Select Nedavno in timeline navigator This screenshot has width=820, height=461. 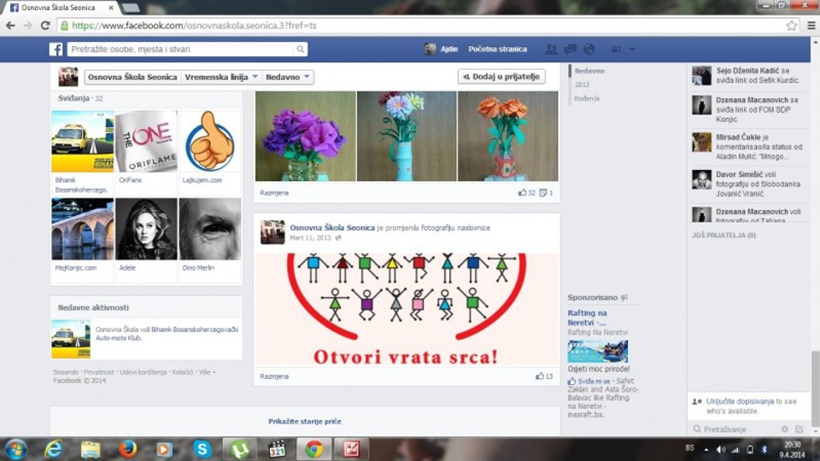pos(589,71)
